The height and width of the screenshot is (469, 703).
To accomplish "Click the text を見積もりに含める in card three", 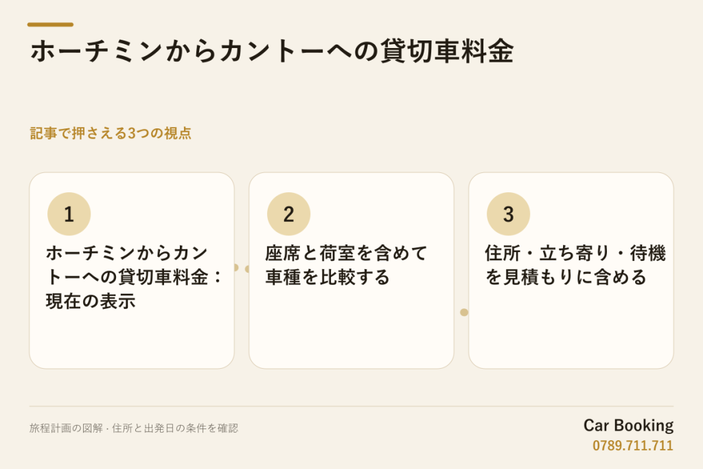I will 566,277.
